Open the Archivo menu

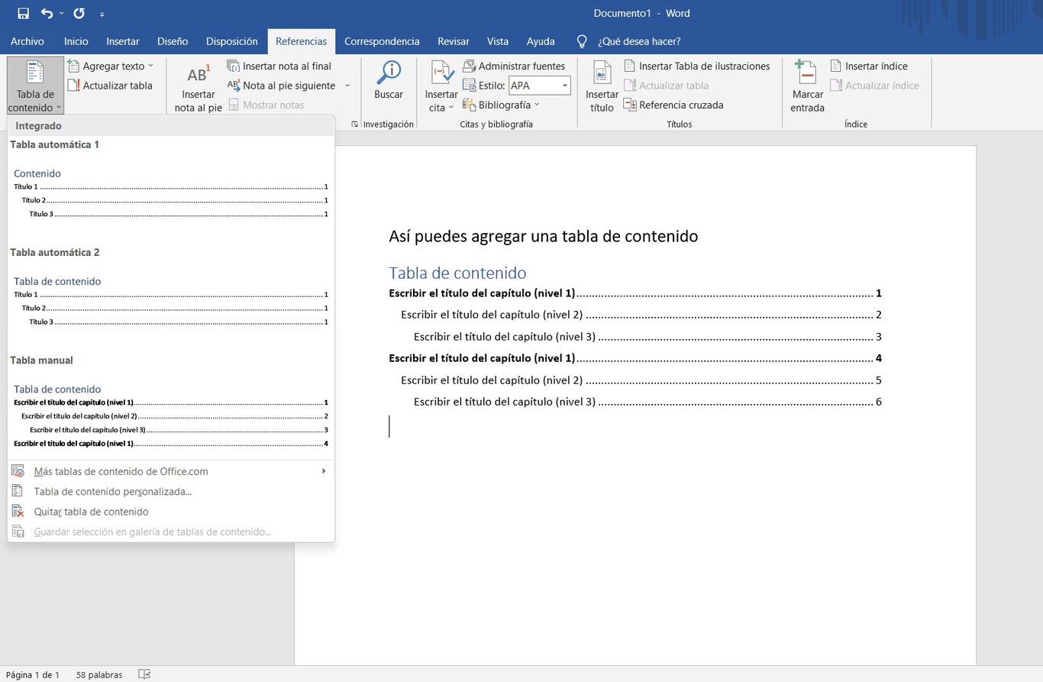(27, 41)
